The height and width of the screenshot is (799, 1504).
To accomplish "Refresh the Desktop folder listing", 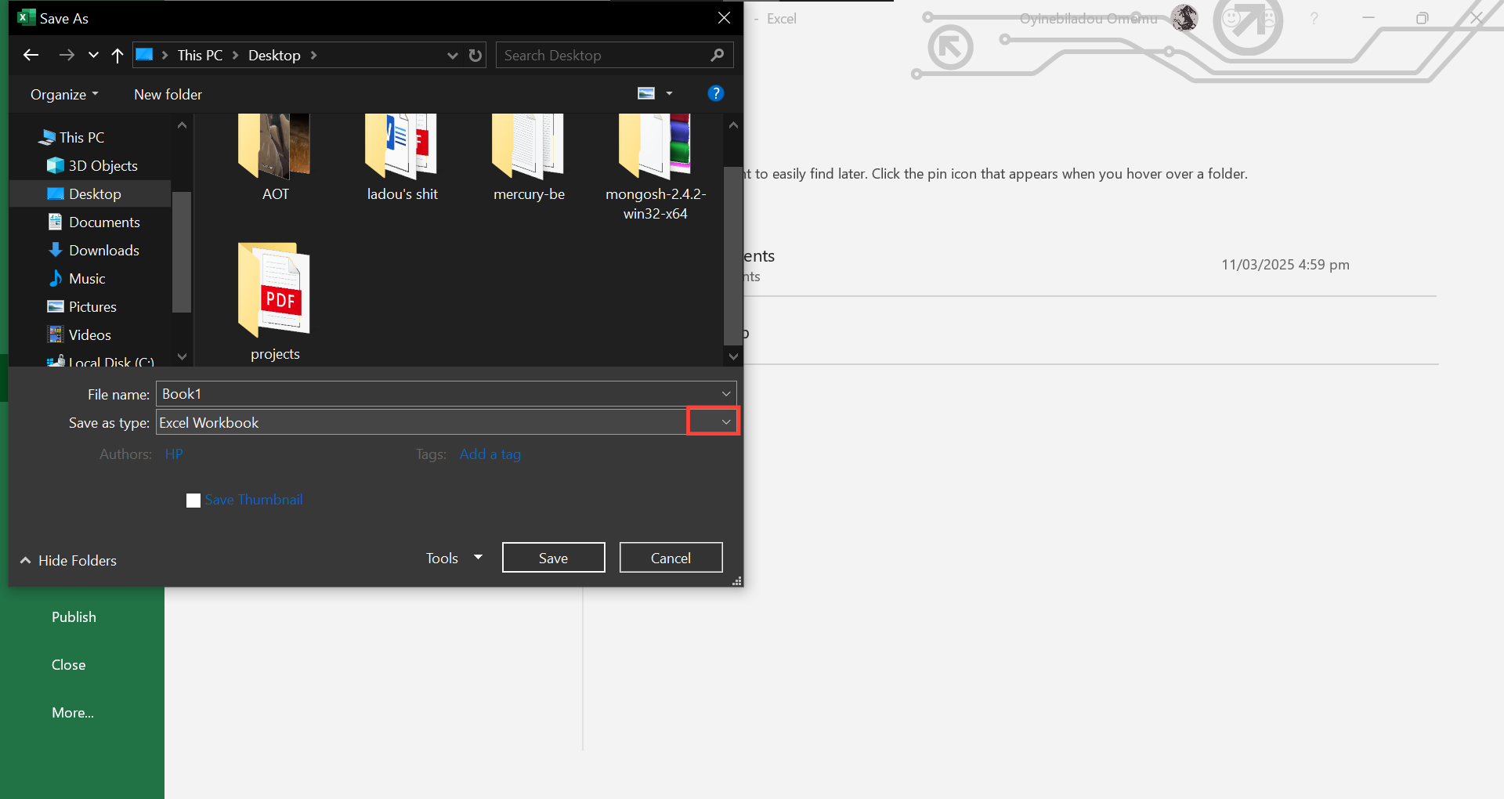I will click(475, 55).
